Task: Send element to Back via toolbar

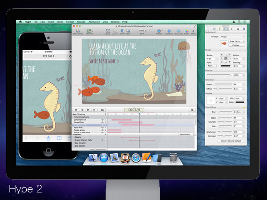Action: coord(128,31)
